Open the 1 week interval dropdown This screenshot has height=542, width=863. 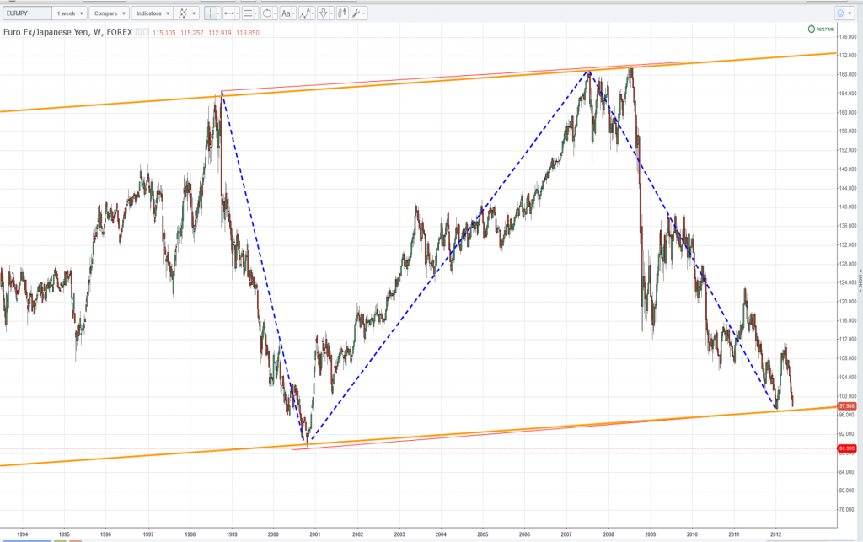click(69, 13)
